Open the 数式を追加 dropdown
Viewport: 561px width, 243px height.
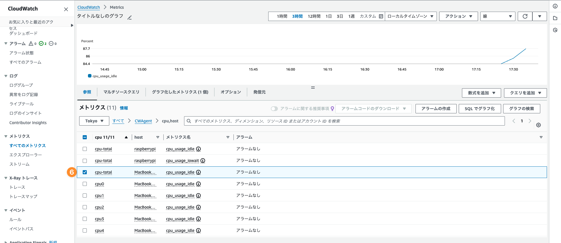(x=482, y=93)
